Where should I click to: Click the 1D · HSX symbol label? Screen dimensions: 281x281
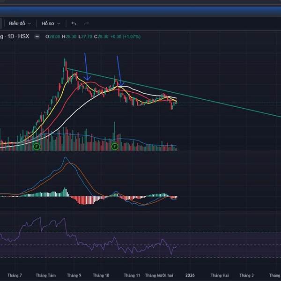point(18,37)
